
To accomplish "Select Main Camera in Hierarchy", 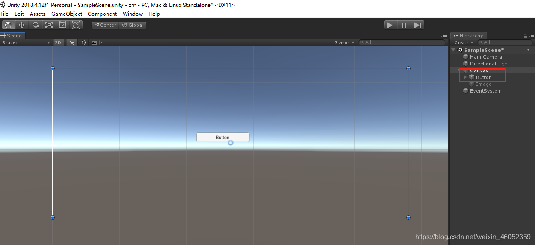I will click(x=486, y=57).
